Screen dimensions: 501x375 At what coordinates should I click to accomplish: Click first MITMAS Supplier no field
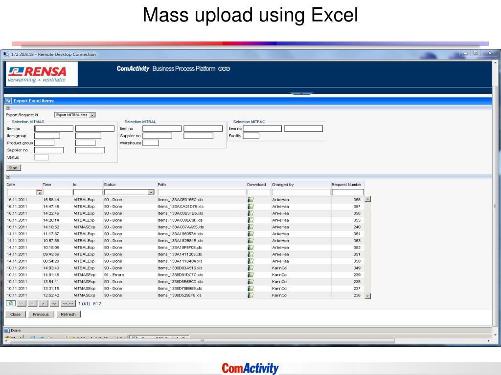click(x=49, y=150)
